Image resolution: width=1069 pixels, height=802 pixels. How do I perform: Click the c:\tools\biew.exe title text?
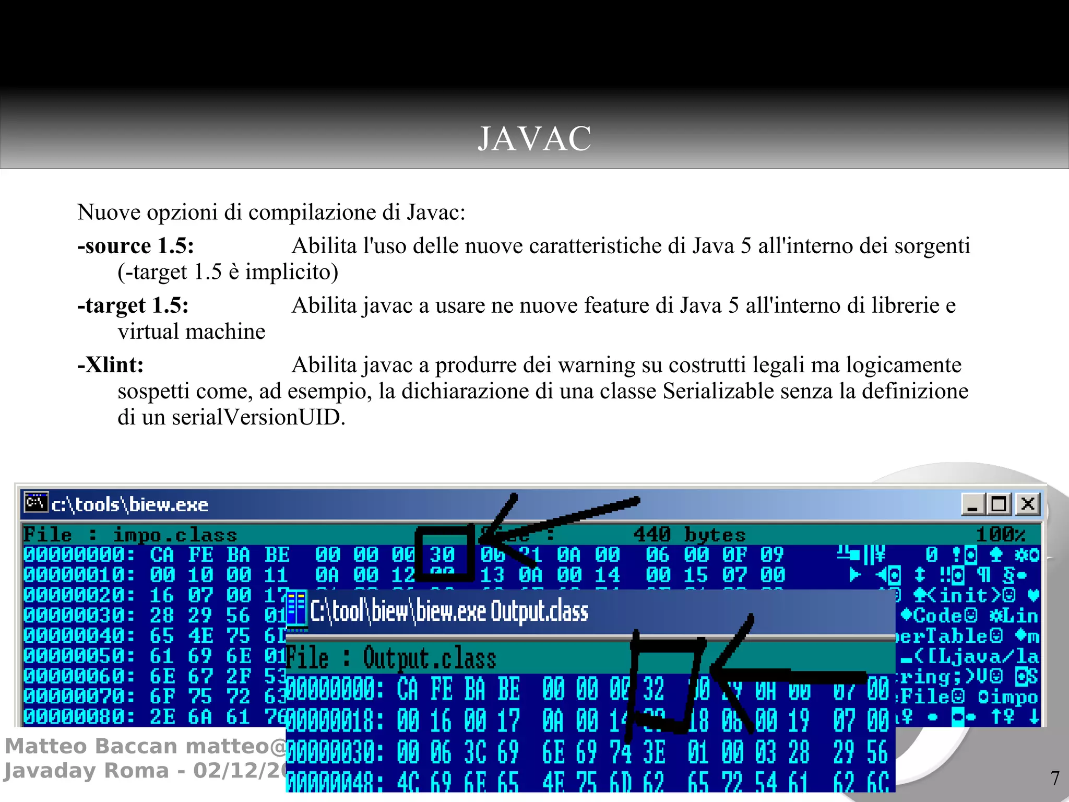tap(130, 505)
